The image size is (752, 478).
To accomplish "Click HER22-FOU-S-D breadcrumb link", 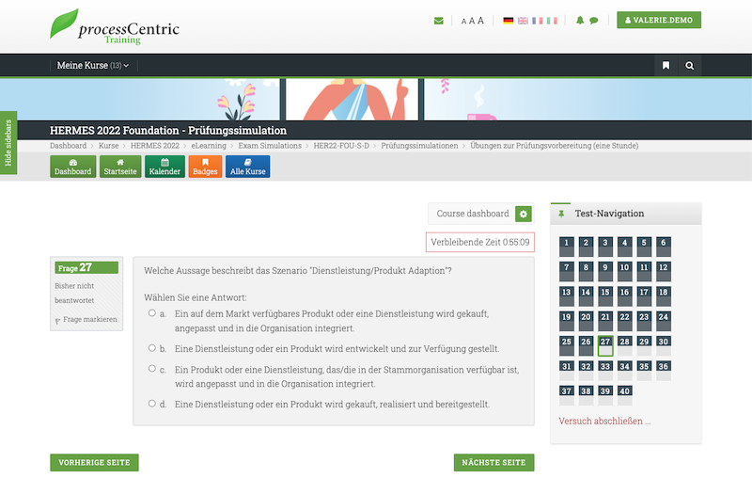I will (x=341, y=146).
